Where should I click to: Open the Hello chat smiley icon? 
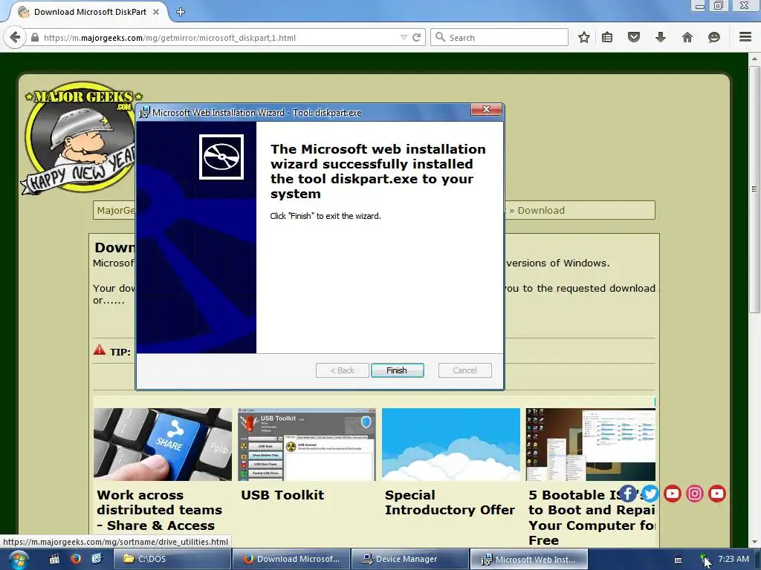(714, 37)
